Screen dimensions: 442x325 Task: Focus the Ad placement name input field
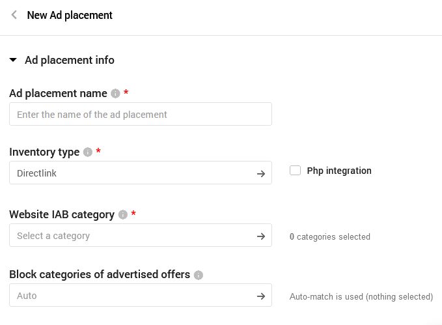pyautogui.click(x=140, y=114)
